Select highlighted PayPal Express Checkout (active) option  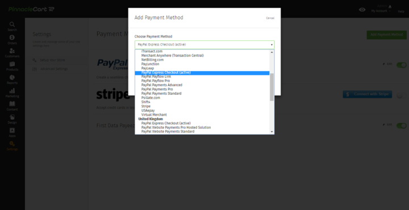(x=202, y=73)
